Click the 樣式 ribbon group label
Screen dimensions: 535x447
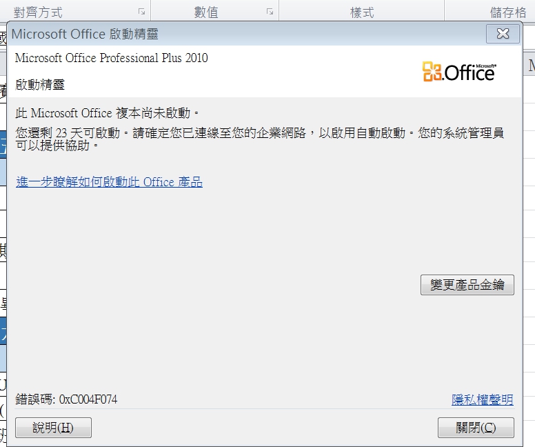tap(362, 12)
